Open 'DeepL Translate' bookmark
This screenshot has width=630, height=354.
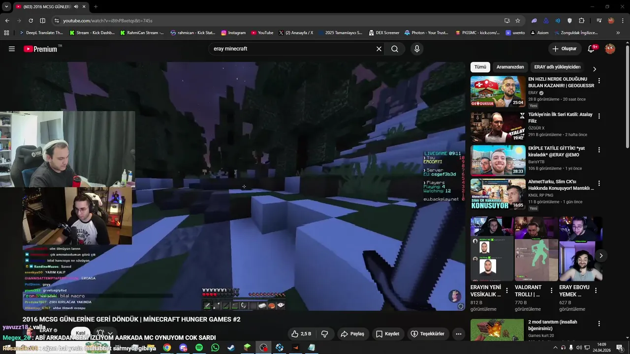click(x=41, y=33)
